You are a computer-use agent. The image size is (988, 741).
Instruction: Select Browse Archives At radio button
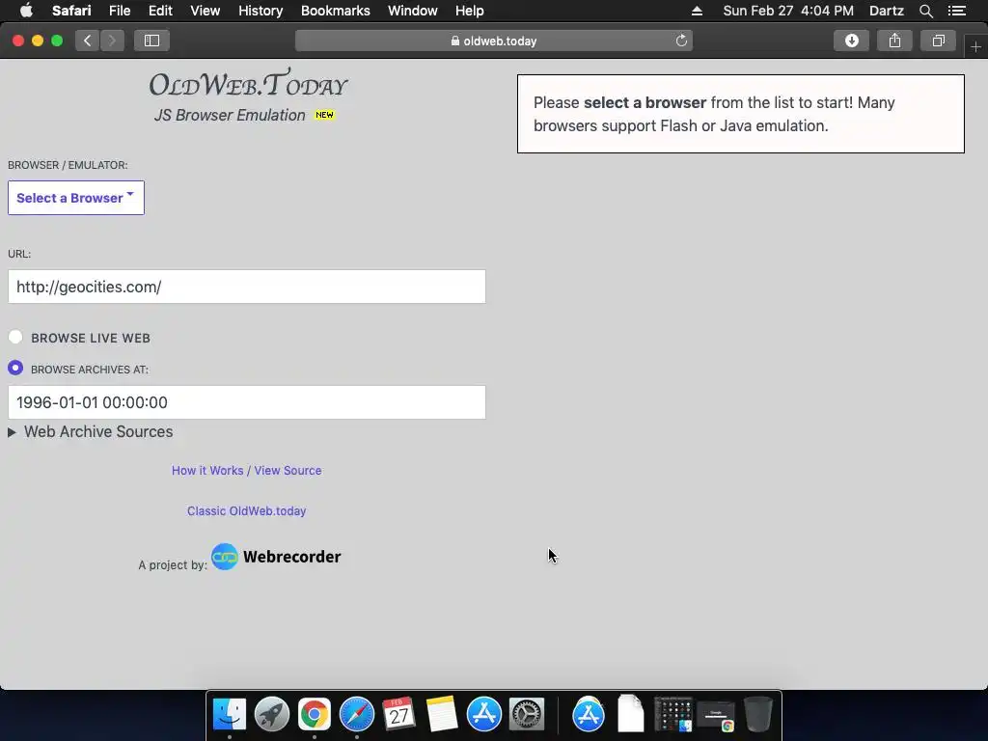point(15,368)
